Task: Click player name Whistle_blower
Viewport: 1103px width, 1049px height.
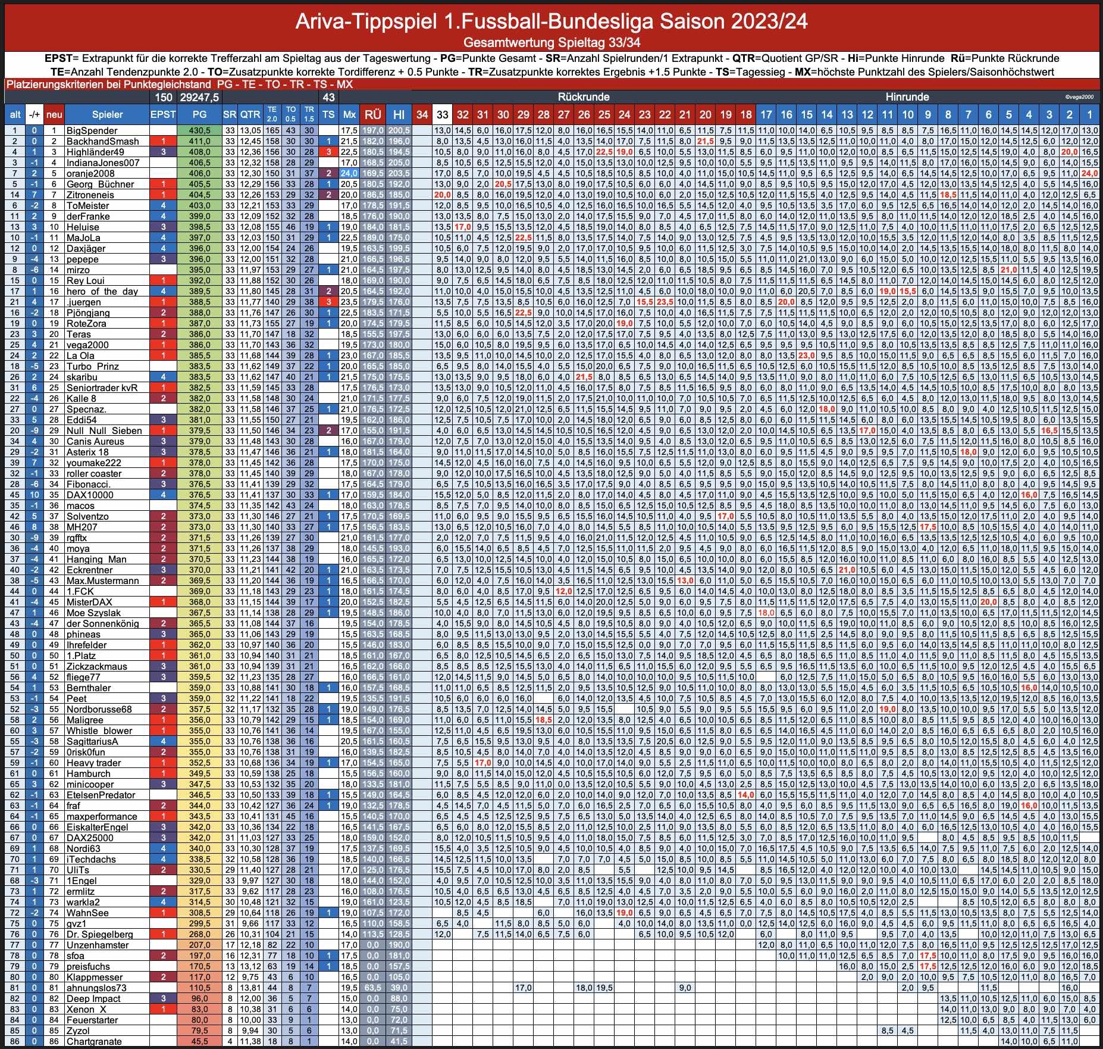Action: pyautogui.click(x=99, y=730)
